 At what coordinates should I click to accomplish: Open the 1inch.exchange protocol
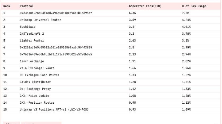pyautogui.click(x=32, y=61)
